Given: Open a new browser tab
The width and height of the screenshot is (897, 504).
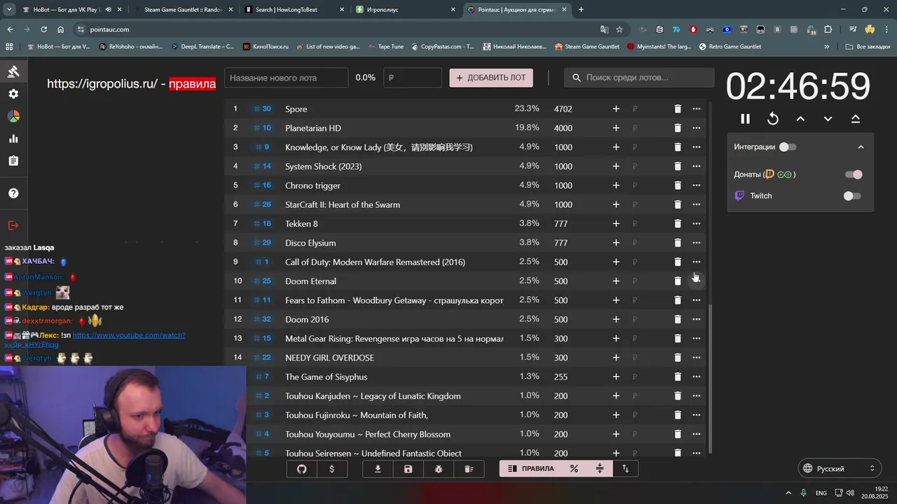Looking at the screenshot, I should (581, 10).
